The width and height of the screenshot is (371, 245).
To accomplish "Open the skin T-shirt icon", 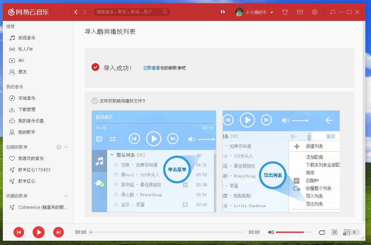I will coord(285,12).
